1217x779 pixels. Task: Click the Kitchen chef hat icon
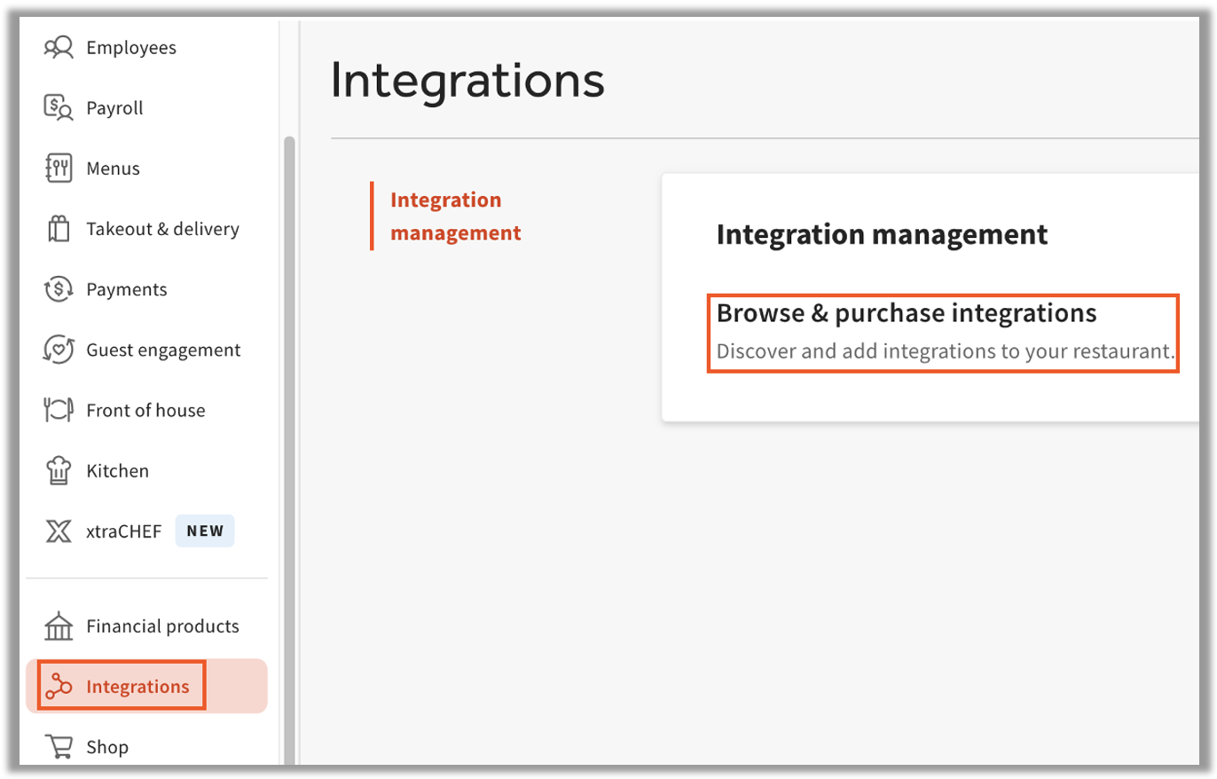(58, 470)
